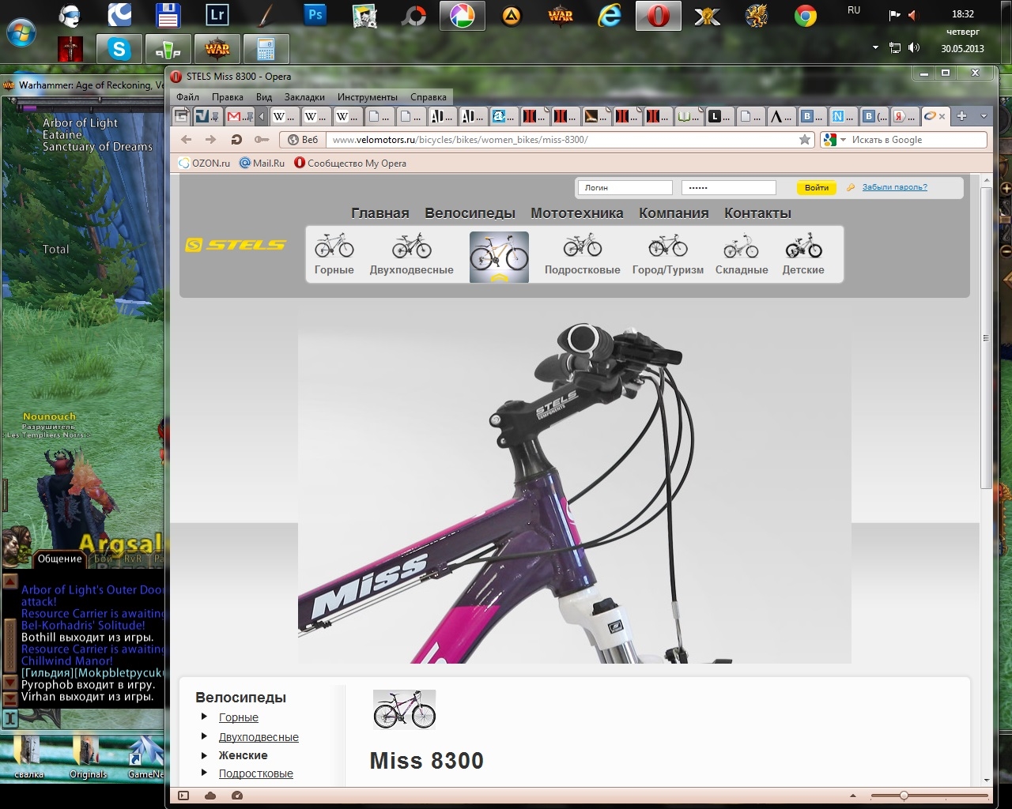Open the Opera panel toggle icon in the status bar
This screenshot has width=1012, height=809.
[x=183, y=796]
